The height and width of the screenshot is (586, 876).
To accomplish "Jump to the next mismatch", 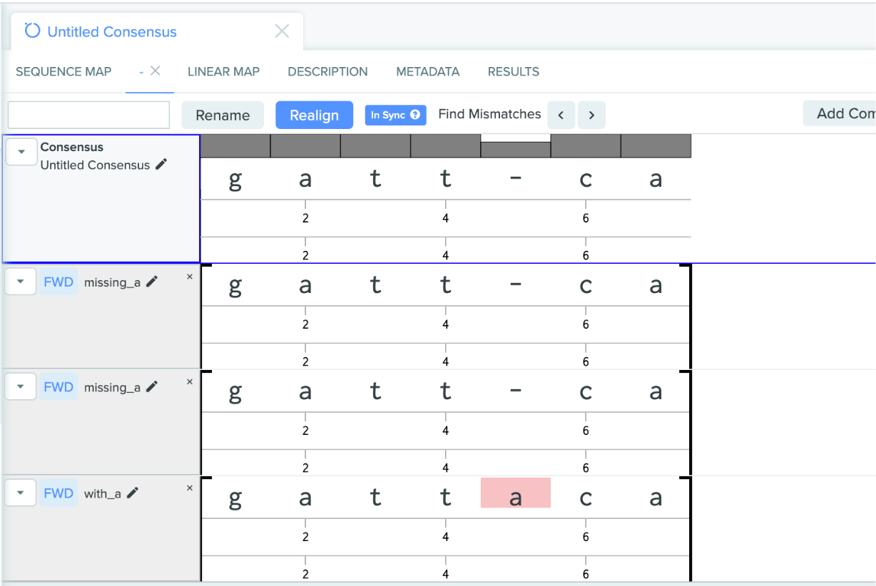I will coord(591,115).
